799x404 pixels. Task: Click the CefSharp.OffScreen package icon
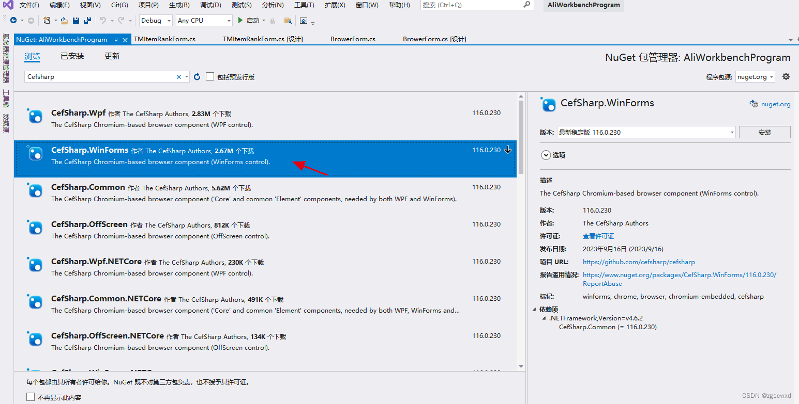click(x=35, y=228)
